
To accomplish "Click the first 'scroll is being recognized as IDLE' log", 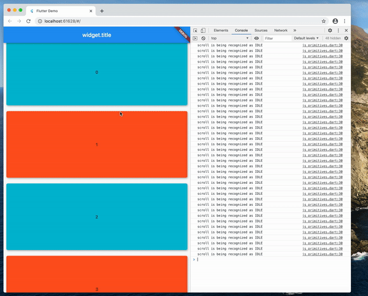I will 230,45.
